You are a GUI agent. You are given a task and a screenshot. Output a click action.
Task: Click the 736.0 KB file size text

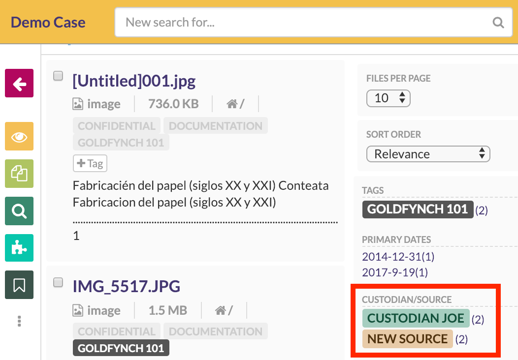coord(173,104)
